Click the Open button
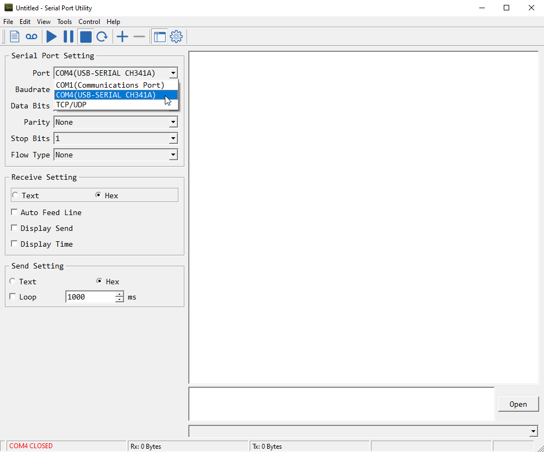Screen dimensions: 544x452 click(x=518, y=404)
